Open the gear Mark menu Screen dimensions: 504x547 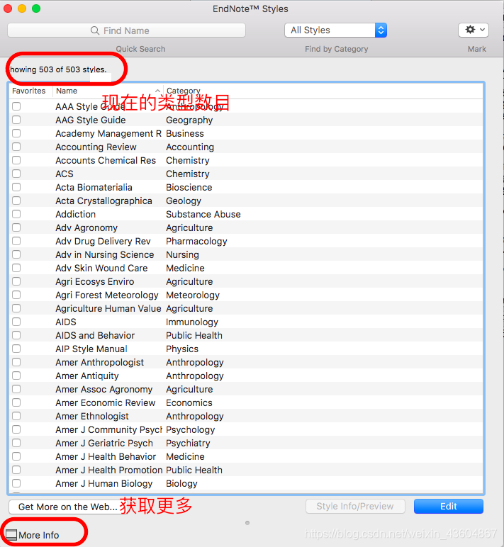pos(474,30)
